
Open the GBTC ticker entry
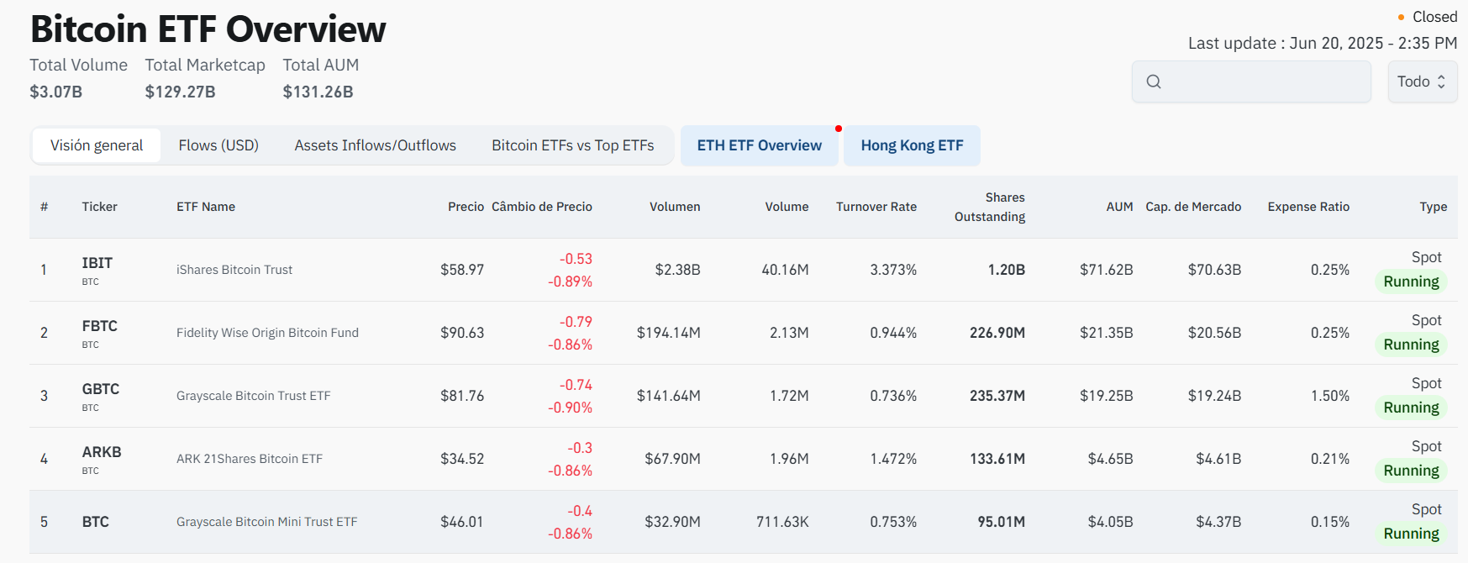(x=100, y=389)
